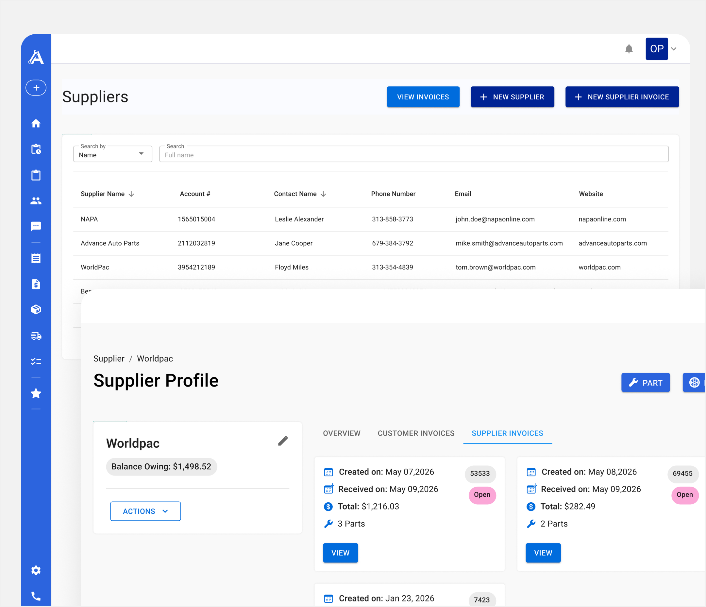Click website worldpac.com
Image resolution: width=706 pixels, height=607 pixels.
tap(599, 267)
